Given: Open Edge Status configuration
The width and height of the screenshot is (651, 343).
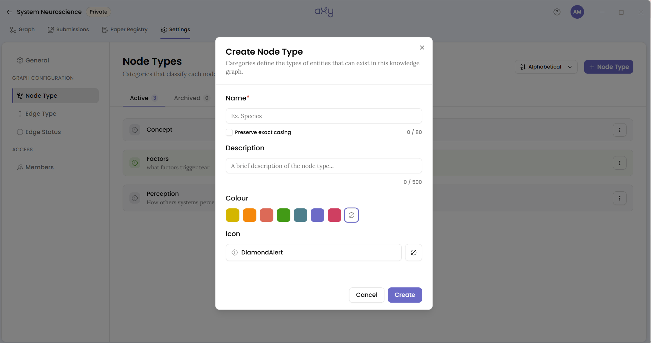Looking at the screenshot, I should 39,132.
